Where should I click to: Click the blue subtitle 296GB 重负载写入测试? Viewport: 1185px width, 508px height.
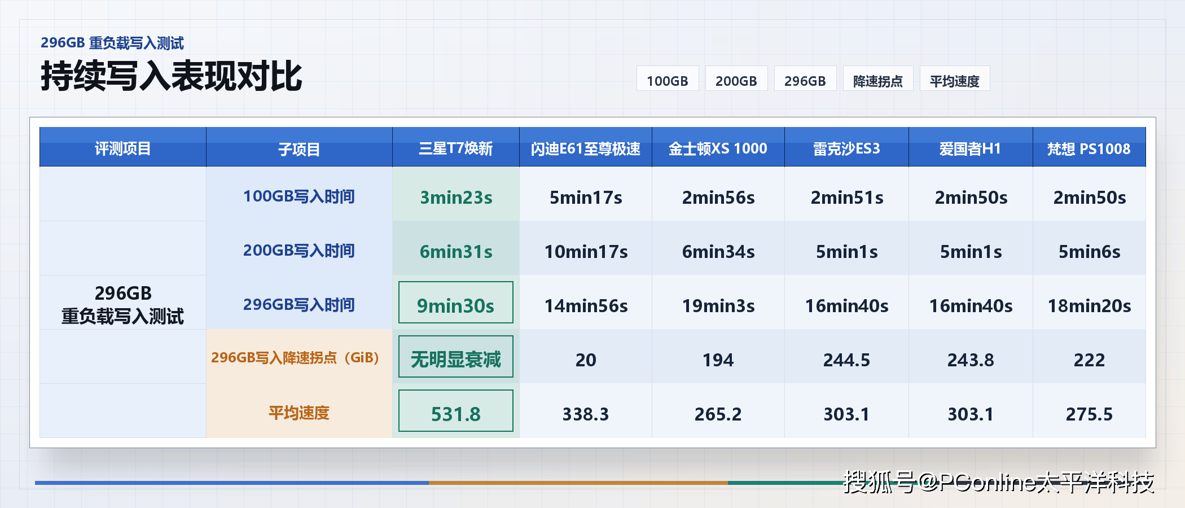click(x=112, y=43)
